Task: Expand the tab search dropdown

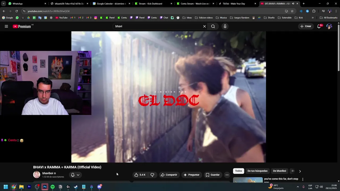Action: [3, 4]
